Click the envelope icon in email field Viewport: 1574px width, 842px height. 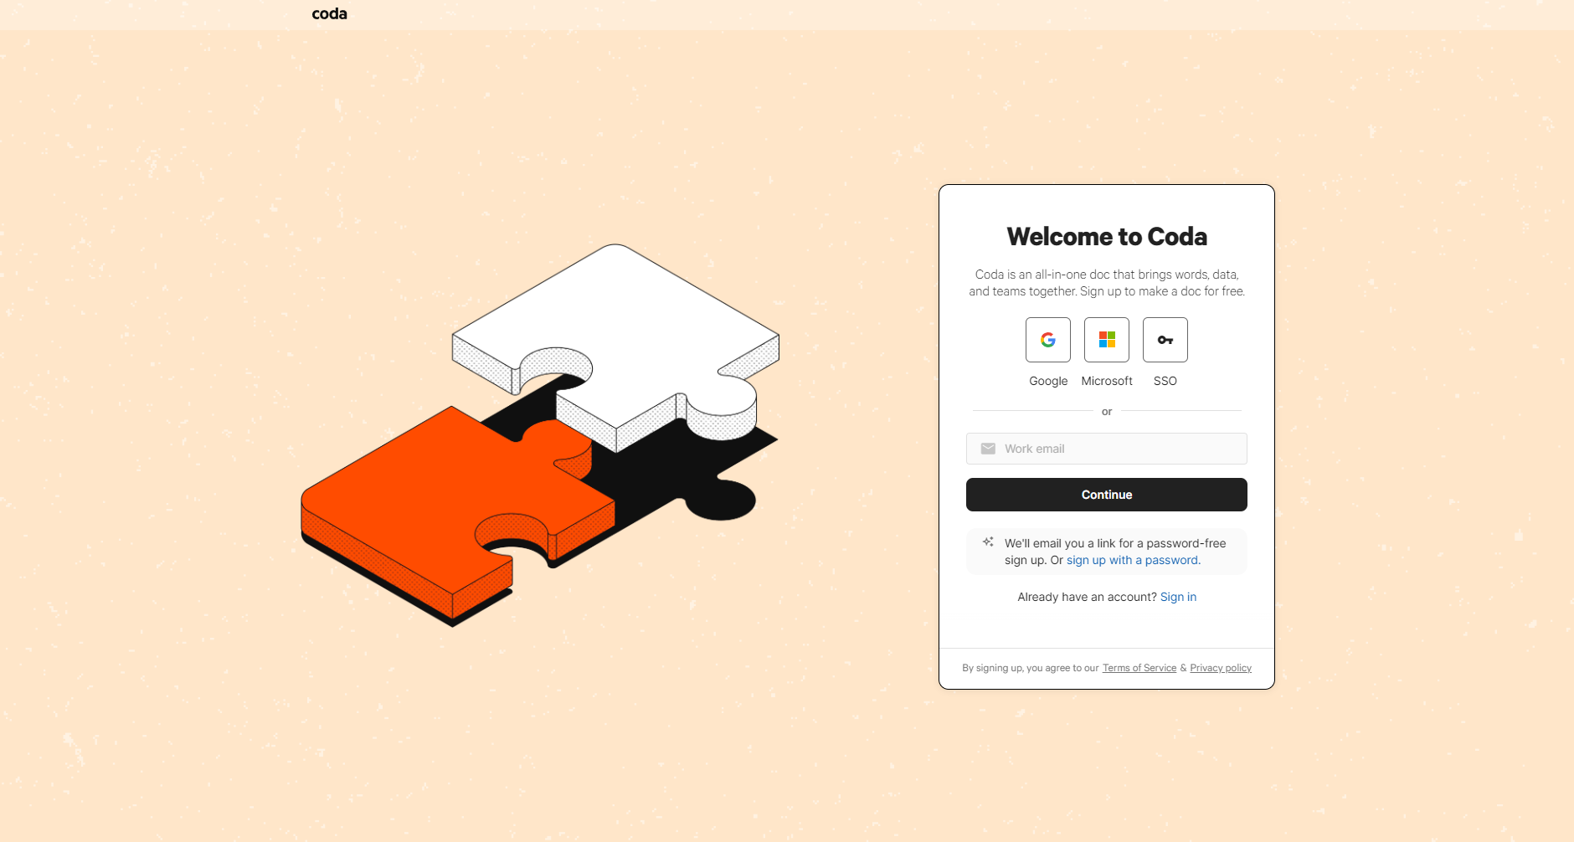tap(988, 449)
